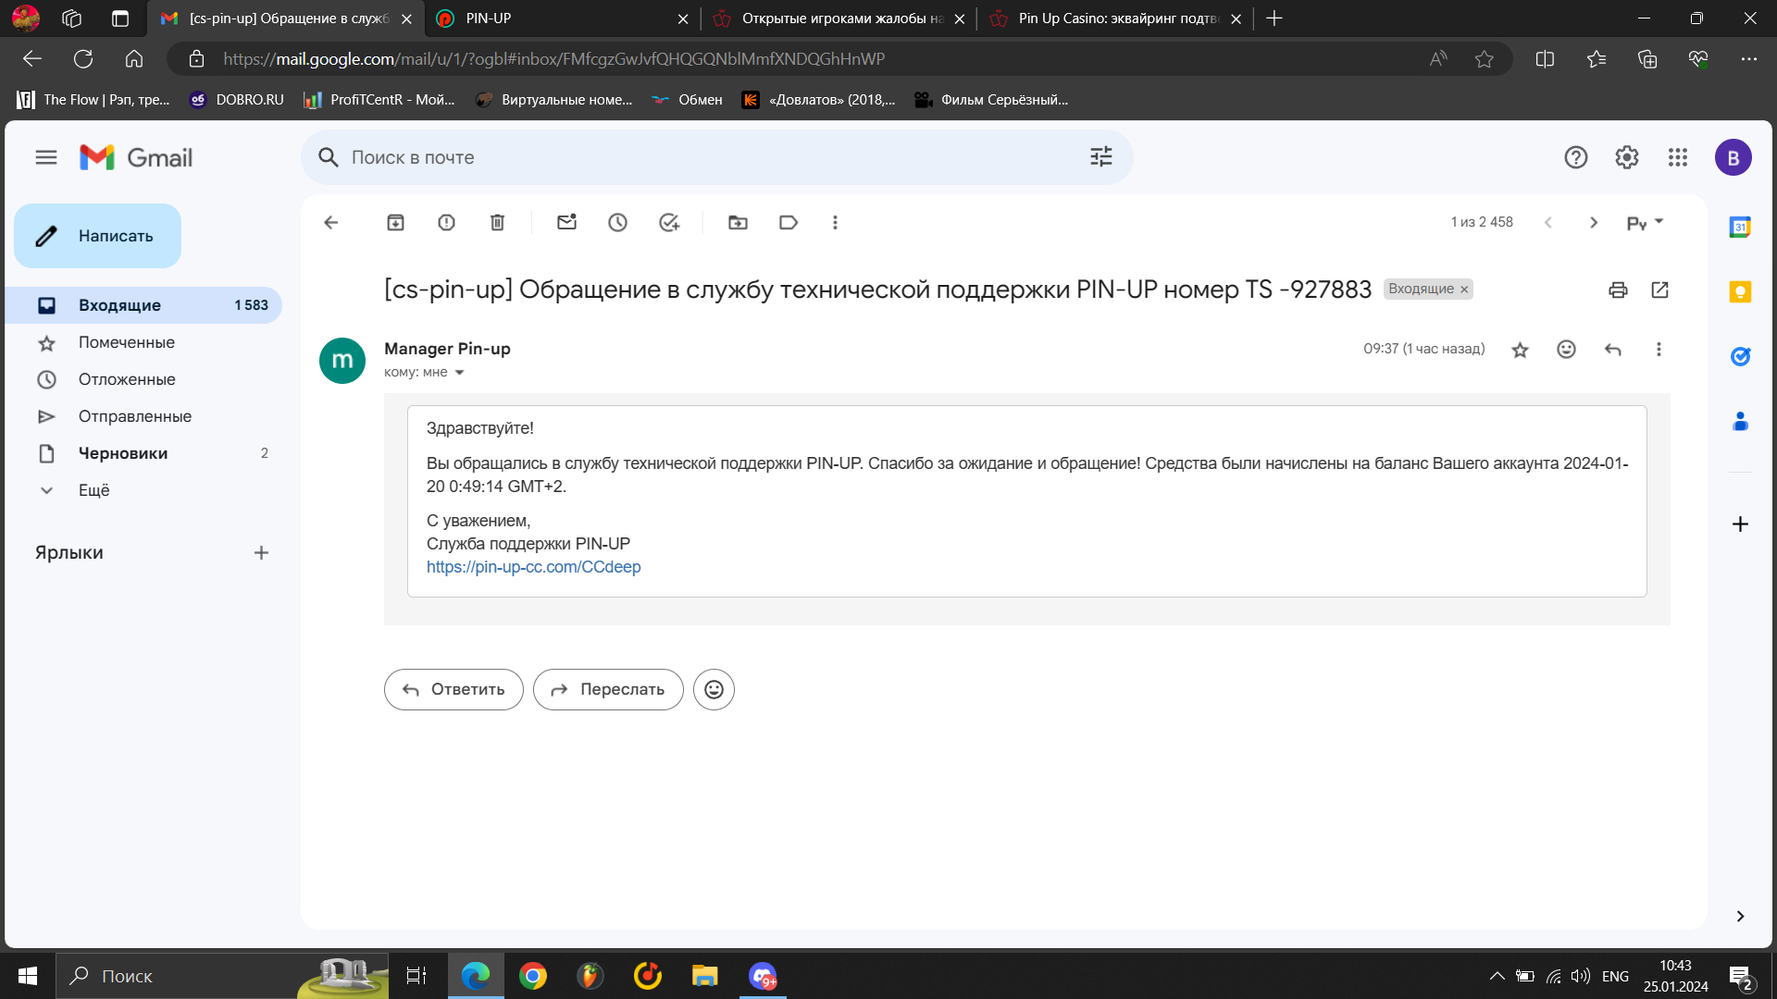Click the 'Ответить' button

tap(454, 690)
